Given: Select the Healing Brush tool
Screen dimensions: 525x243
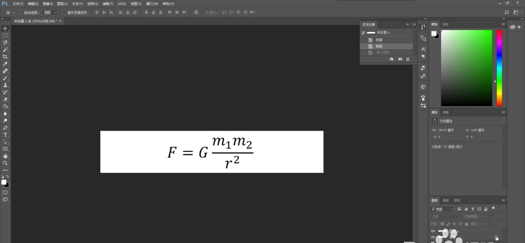Looking at the screenshot, I should pos(5,71).
